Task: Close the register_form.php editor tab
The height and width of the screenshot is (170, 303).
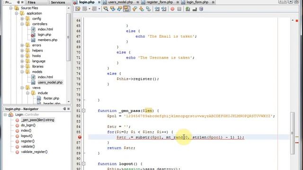Action: (x=178, y=2)
